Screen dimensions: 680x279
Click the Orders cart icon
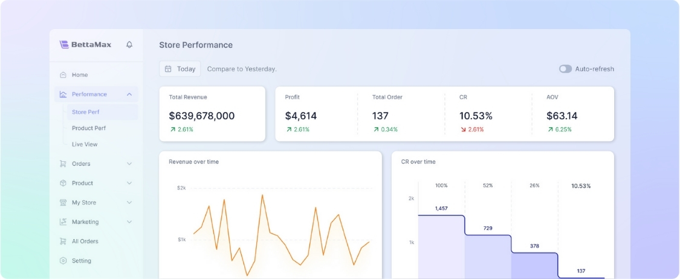(63, 164)
